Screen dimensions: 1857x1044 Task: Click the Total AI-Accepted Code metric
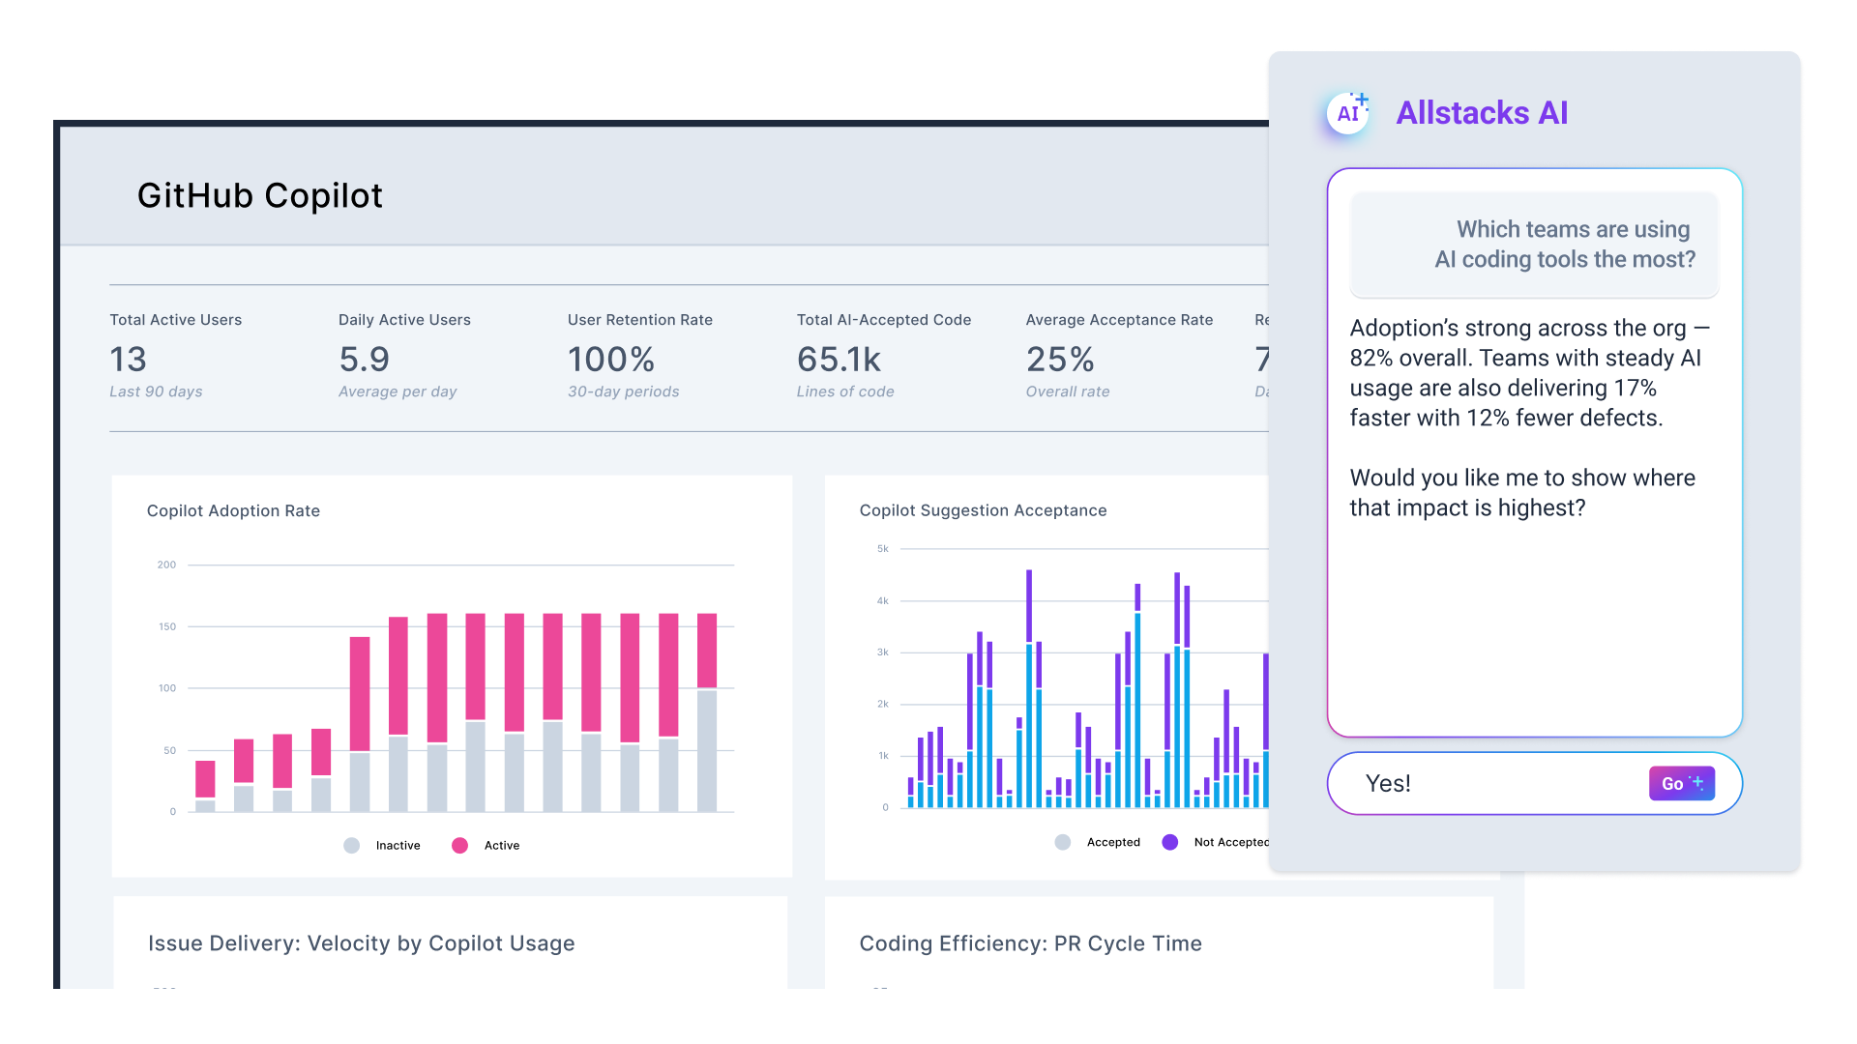pos(883,356)
